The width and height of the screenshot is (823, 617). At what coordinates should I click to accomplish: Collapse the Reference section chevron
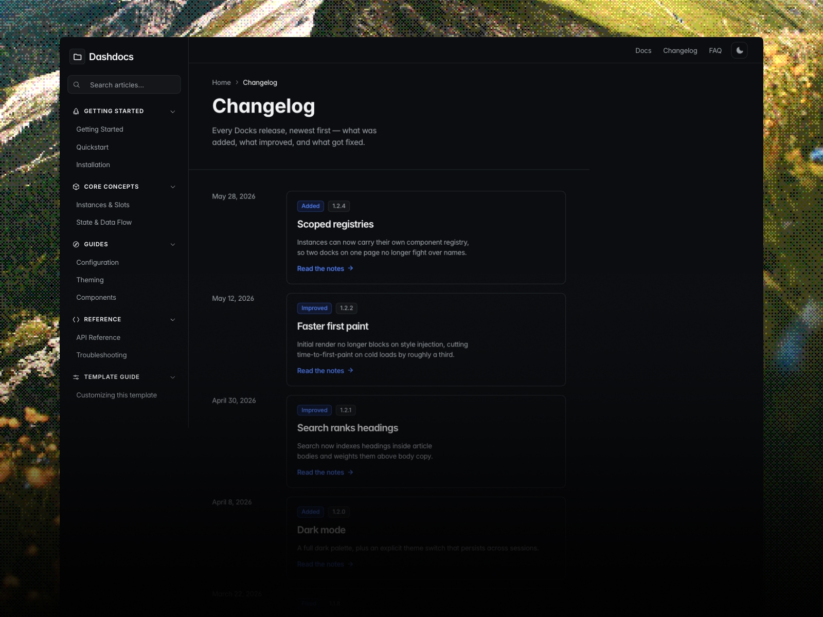coord(173,319)
